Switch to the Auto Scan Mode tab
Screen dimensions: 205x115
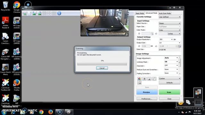[165, 13]
